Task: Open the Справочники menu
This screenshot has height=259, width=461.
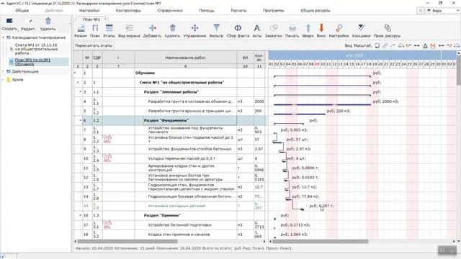Action: pyautogui.click(x=170, y=11)
